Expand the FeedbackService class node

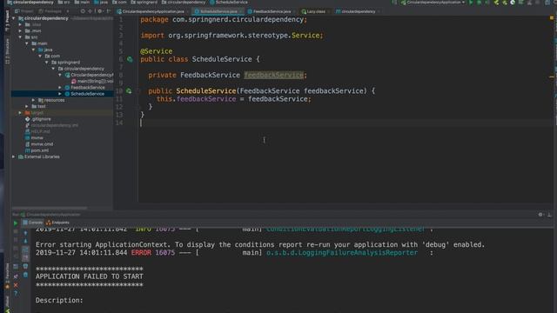click(60, 87)
